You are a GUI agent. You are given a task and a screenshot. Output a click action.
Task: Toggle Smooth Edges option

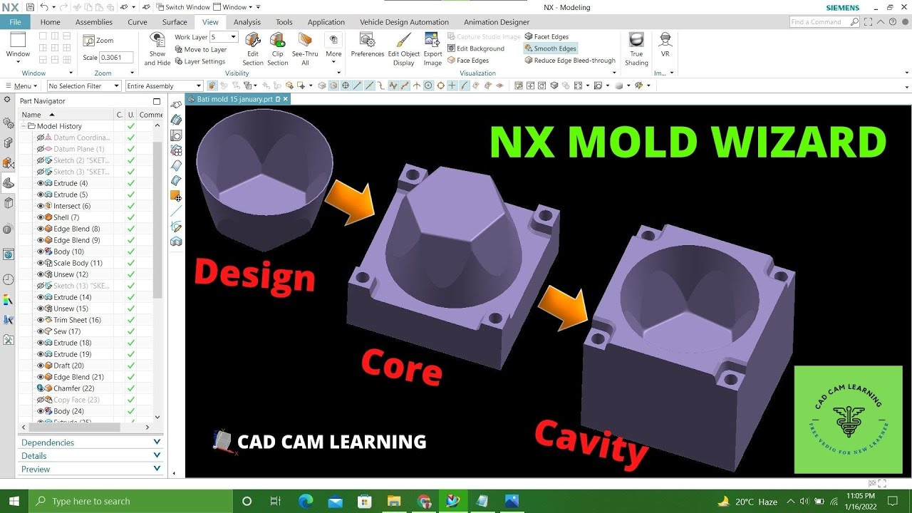550,48
